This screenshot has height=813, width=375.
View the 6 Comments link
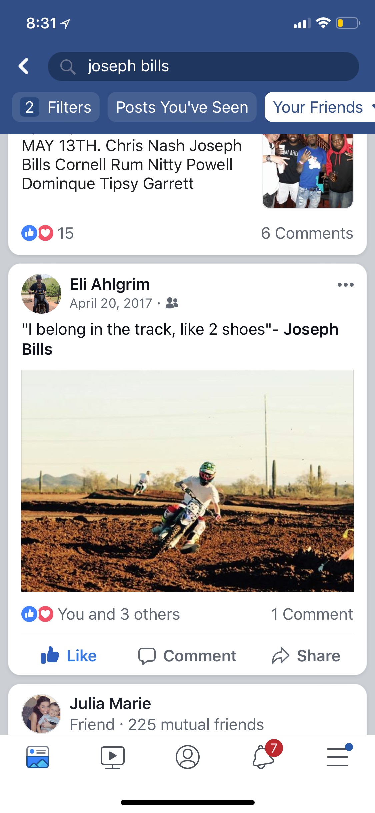(x=307, y=233)
